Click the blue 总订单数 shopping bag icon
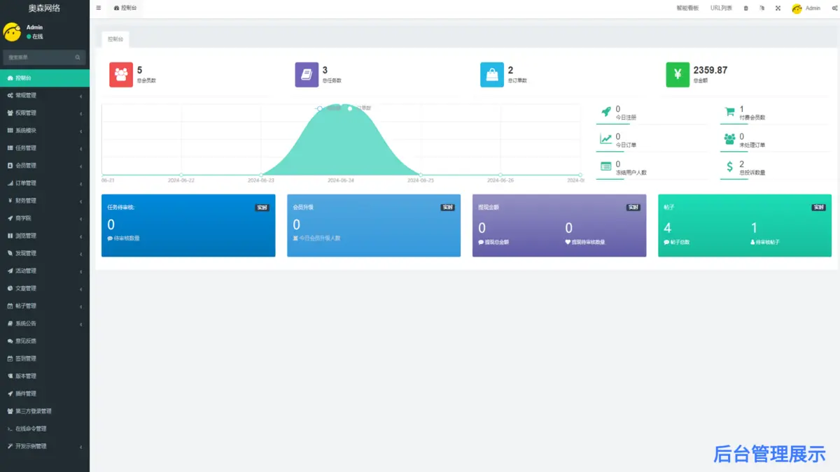The image size is (840, 472). click(x=492, y=74)
